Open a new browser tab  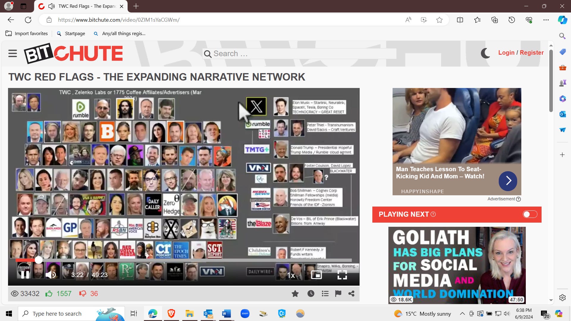pyautogui.click(x=136, y=6)
